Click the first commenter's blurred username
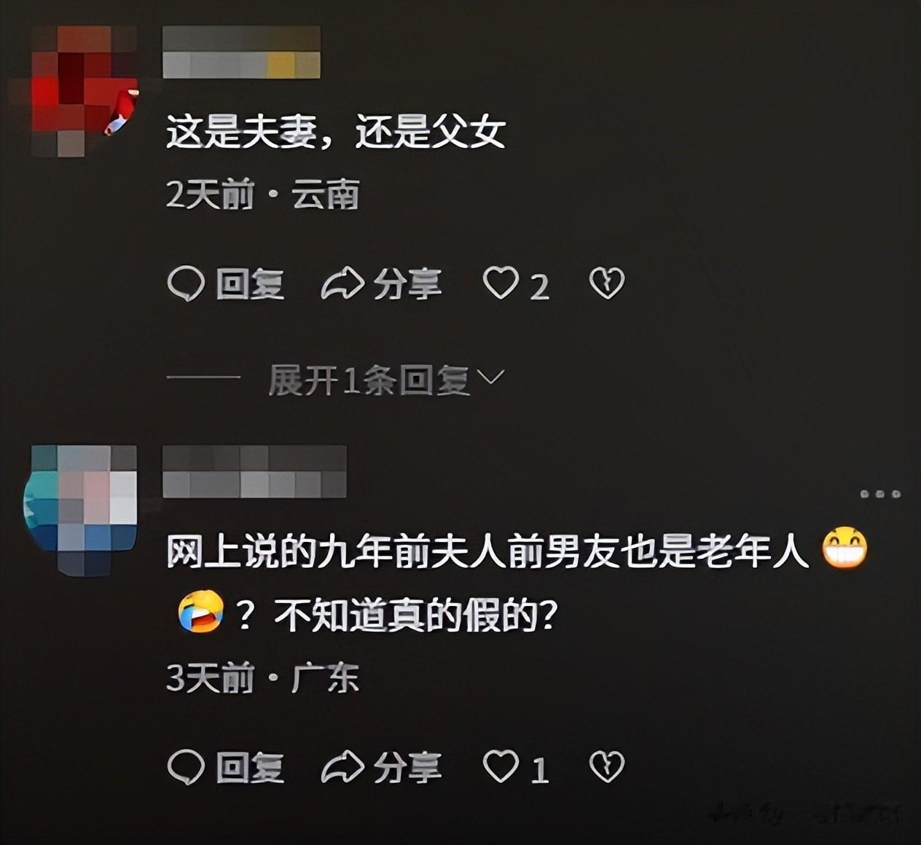Viewport: 921px width, 845px height. coord(241,52)
